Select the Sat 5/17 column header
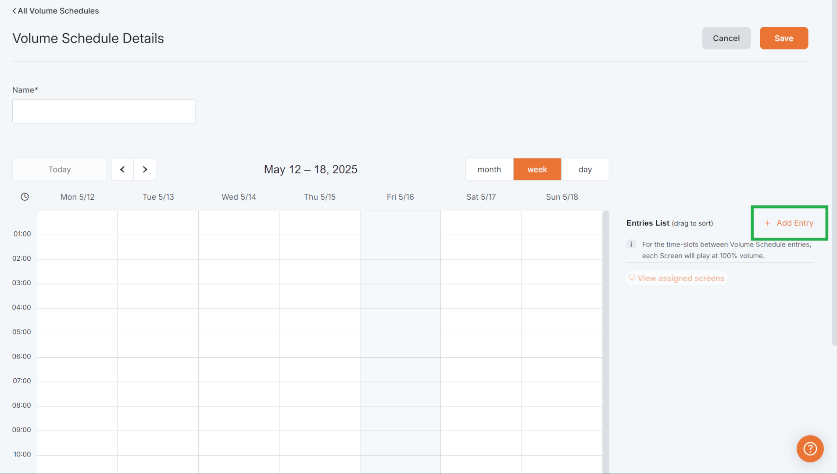The height and width of the screenshot is (474, 837). pos(481,197)
